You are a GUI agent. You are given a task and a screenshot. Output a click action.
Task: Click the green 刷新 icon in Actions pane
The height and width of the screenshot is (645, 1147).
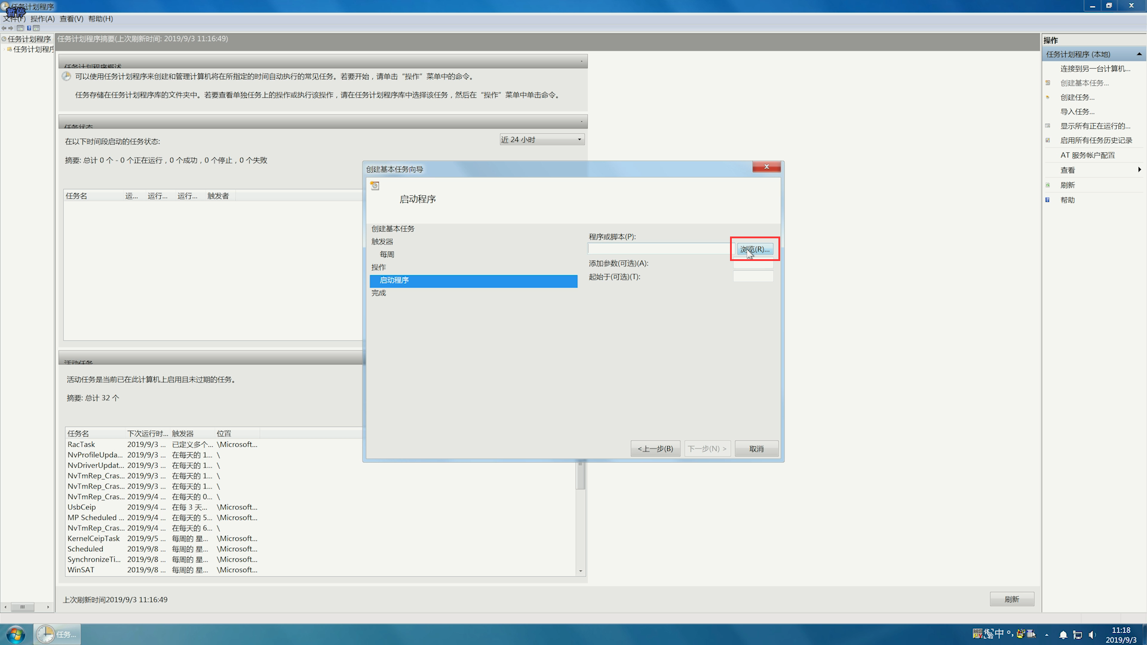coord(1048,185)
